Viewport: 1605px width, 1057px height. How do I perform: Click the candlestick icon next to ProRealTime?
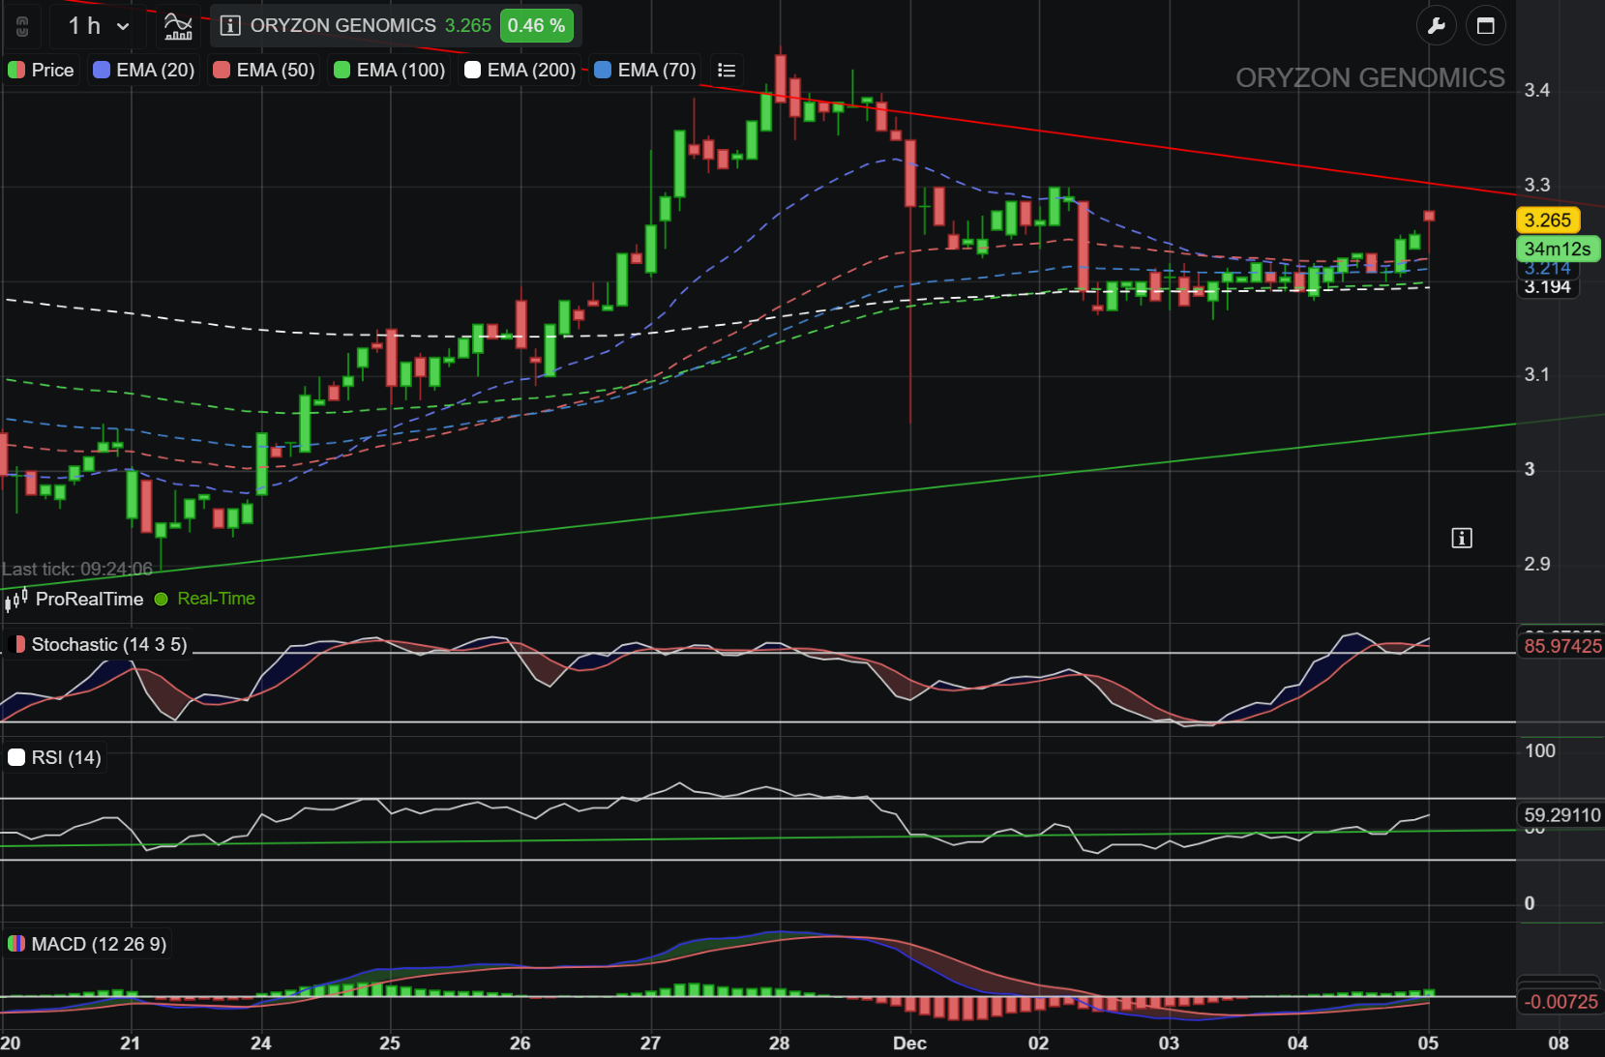click(16, 600)
